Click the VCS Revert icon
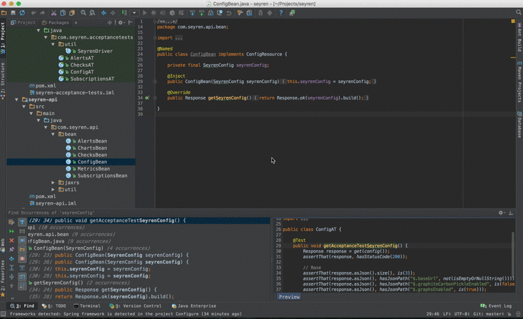Image resolution: width=523 pixels, height=319 pixels. (229, 13)
